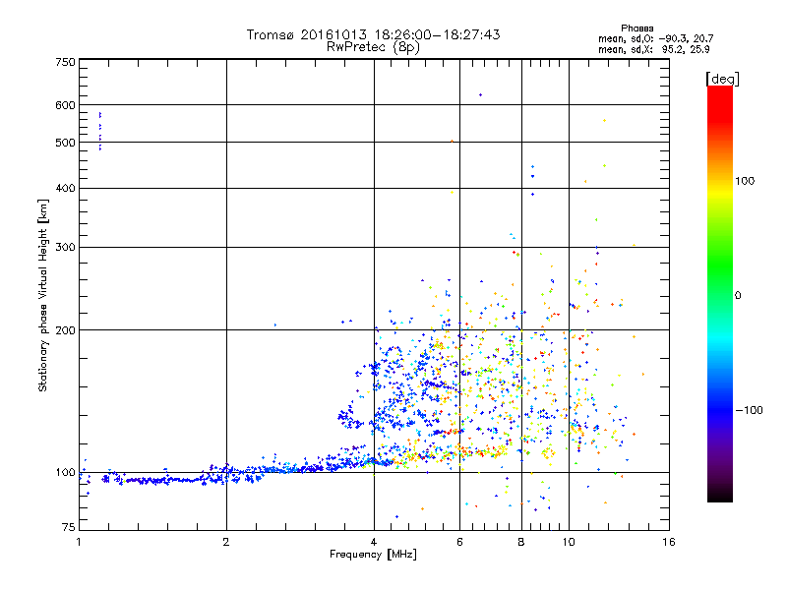Click the y-axis tick label '500'
The width and height of the screenshot is (787, 590).
tap(65, 143)
